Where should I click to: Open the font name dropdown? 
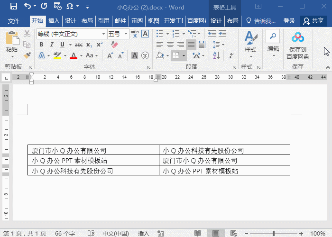pyautogui.click(x=103, y=34)
